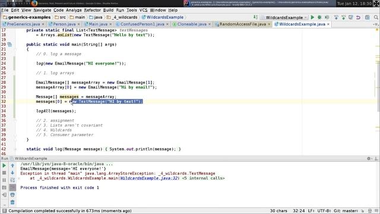The height and width of the screenshot is (214, 380).
Task: Click inspection status indicator atop scrollbar
Action: [377, 30]
